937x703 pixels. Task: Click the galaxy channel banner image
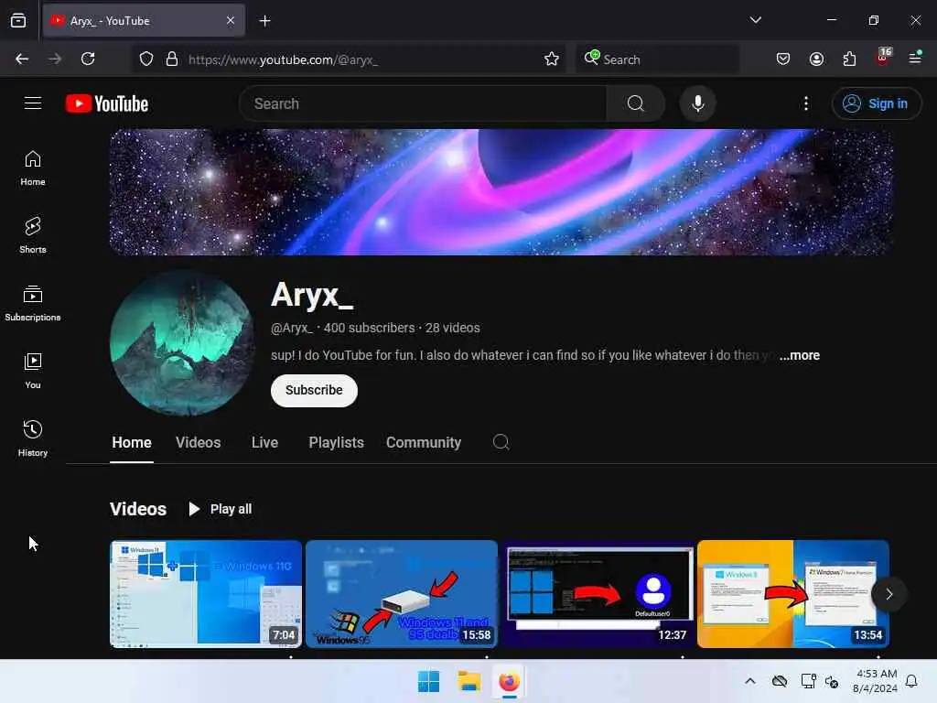501,192
